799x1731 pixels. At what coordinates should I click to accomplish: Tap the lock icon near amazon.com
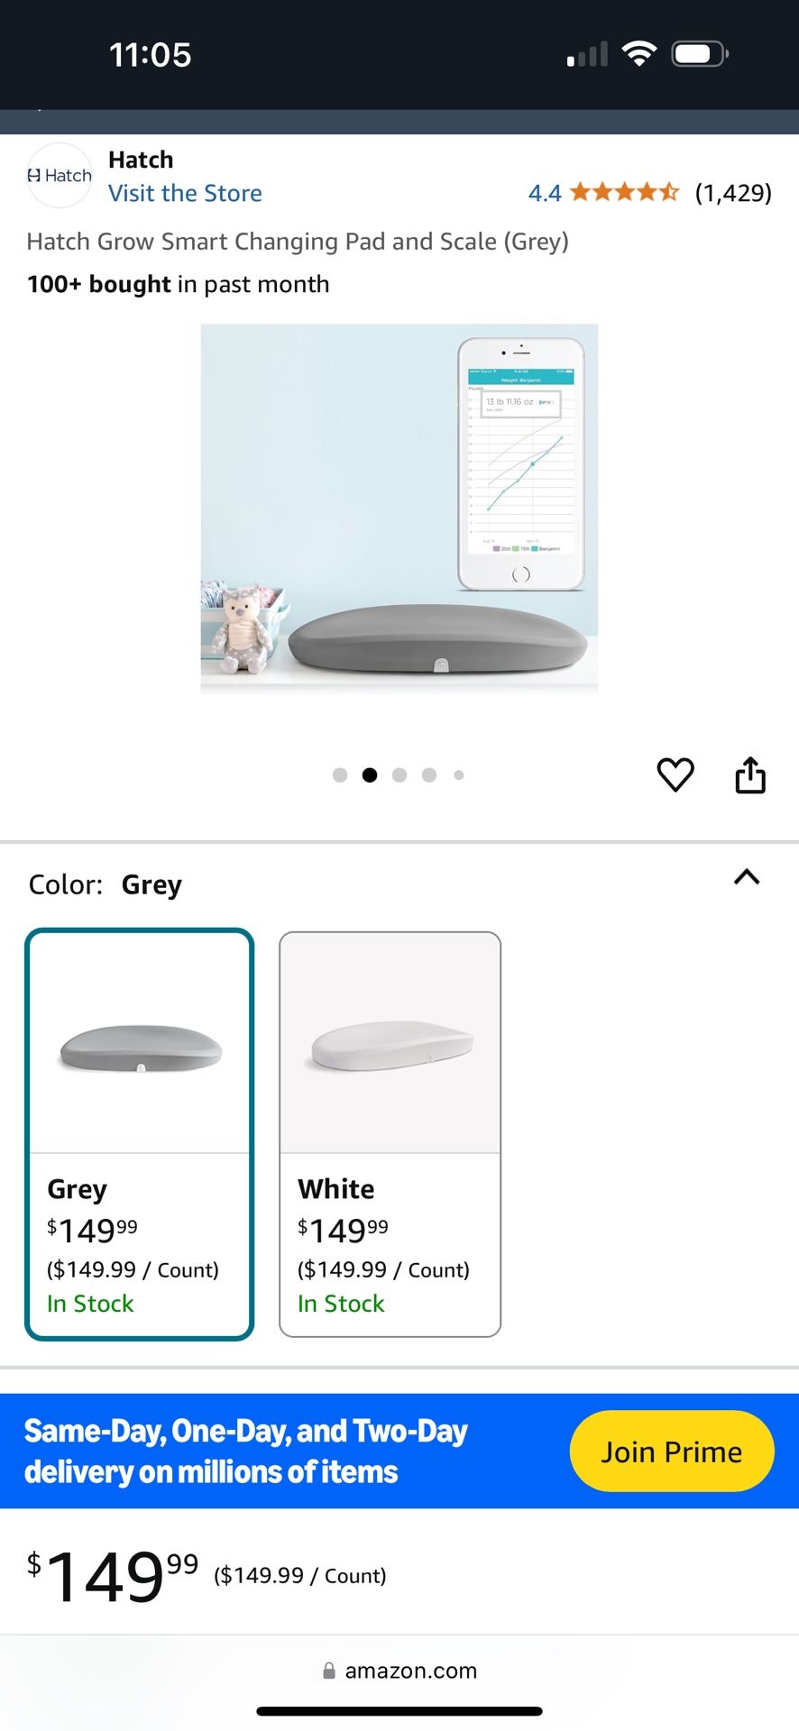tap(330, 1671)
